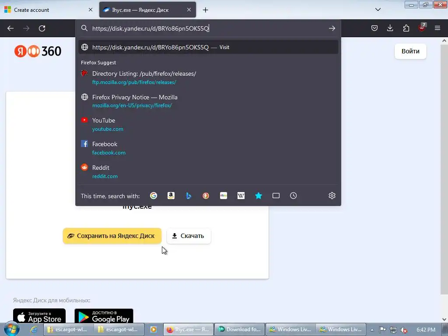Screen dimensions: 448x336
Task: Click the Скачать download button
Action: [189, 236]
